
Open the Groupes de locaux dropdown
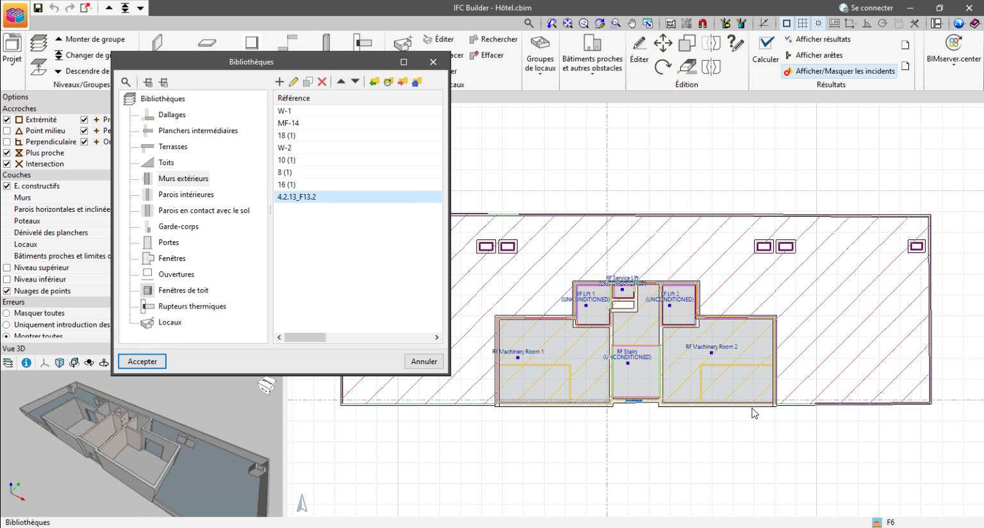pyautogui.click(x=540, y=63)
